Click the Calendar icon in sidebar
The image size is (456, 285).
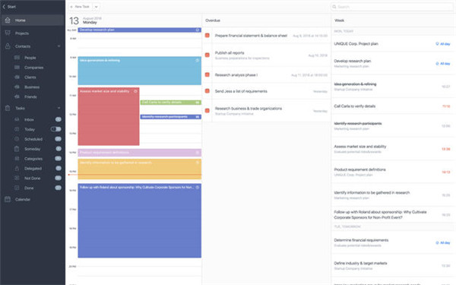(8, 199)
